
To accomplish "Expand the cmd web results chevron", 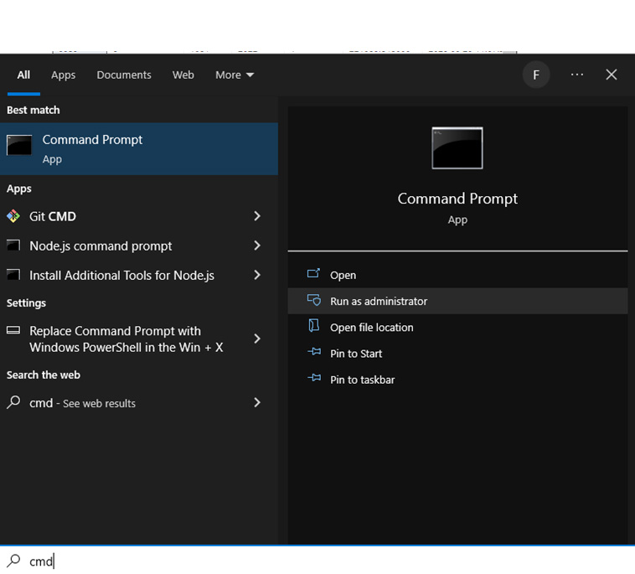I will pyautogui.click(x=256, y=402).
